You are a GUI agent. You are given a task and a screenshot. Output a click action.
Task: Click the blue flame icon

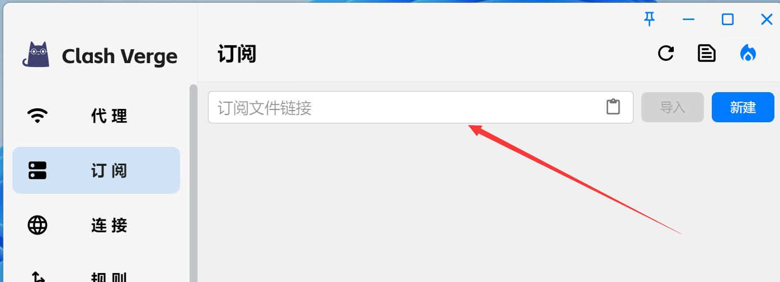coord(748,54)
